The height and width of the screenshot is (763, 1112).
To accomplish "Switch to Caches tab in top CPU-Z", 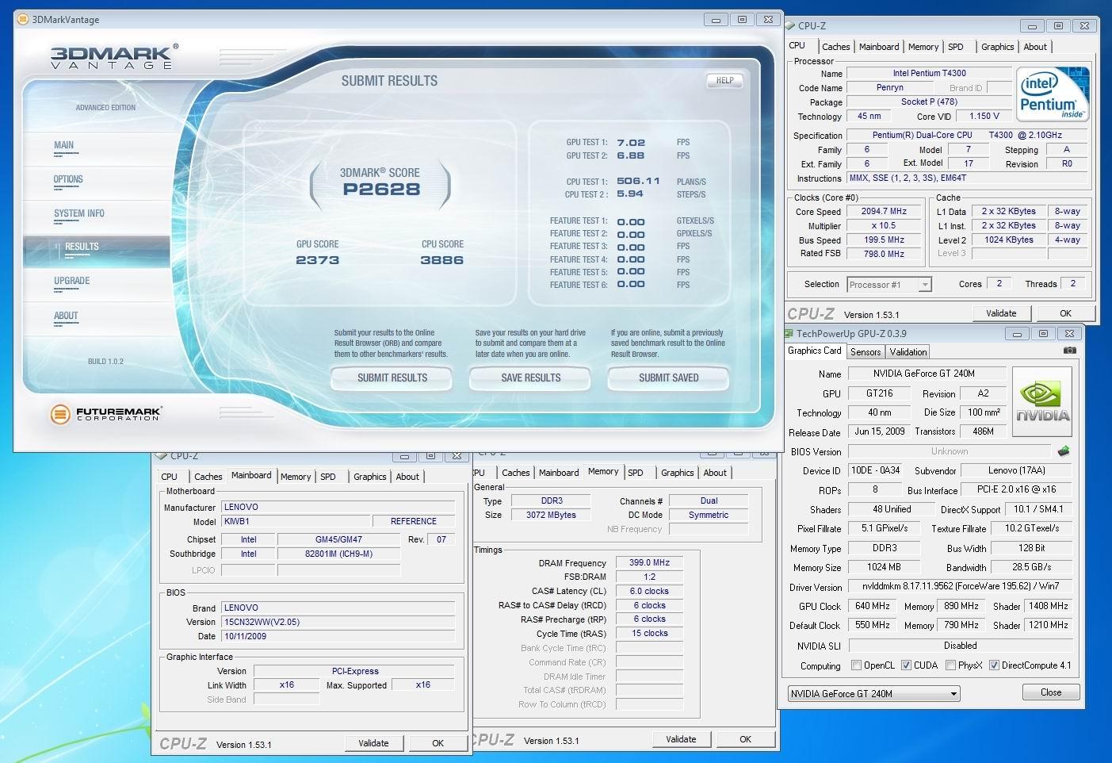I will (x=835, y=47).
